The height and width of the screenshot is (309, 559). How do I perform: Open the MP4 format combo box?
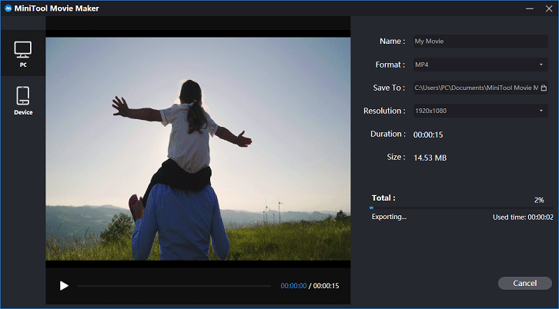(480, 65)
